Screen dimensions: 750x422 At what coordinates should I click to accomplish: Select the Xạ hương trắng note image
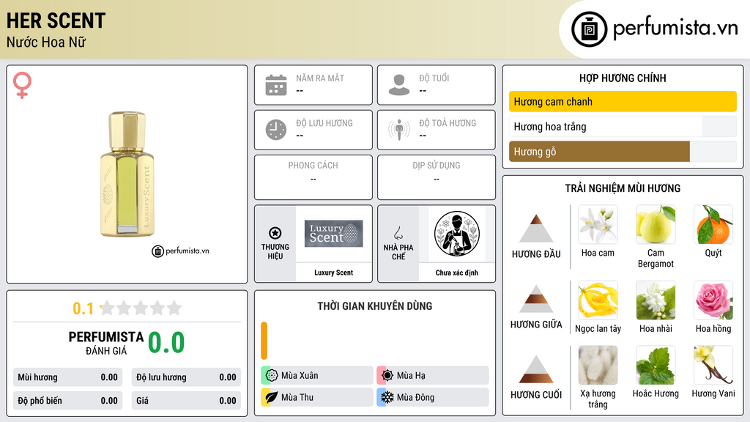(598, 366)
